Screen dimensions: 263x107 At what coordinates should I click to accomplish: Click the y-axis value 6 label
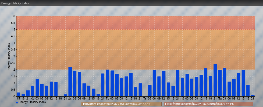[x=15, y=16]
